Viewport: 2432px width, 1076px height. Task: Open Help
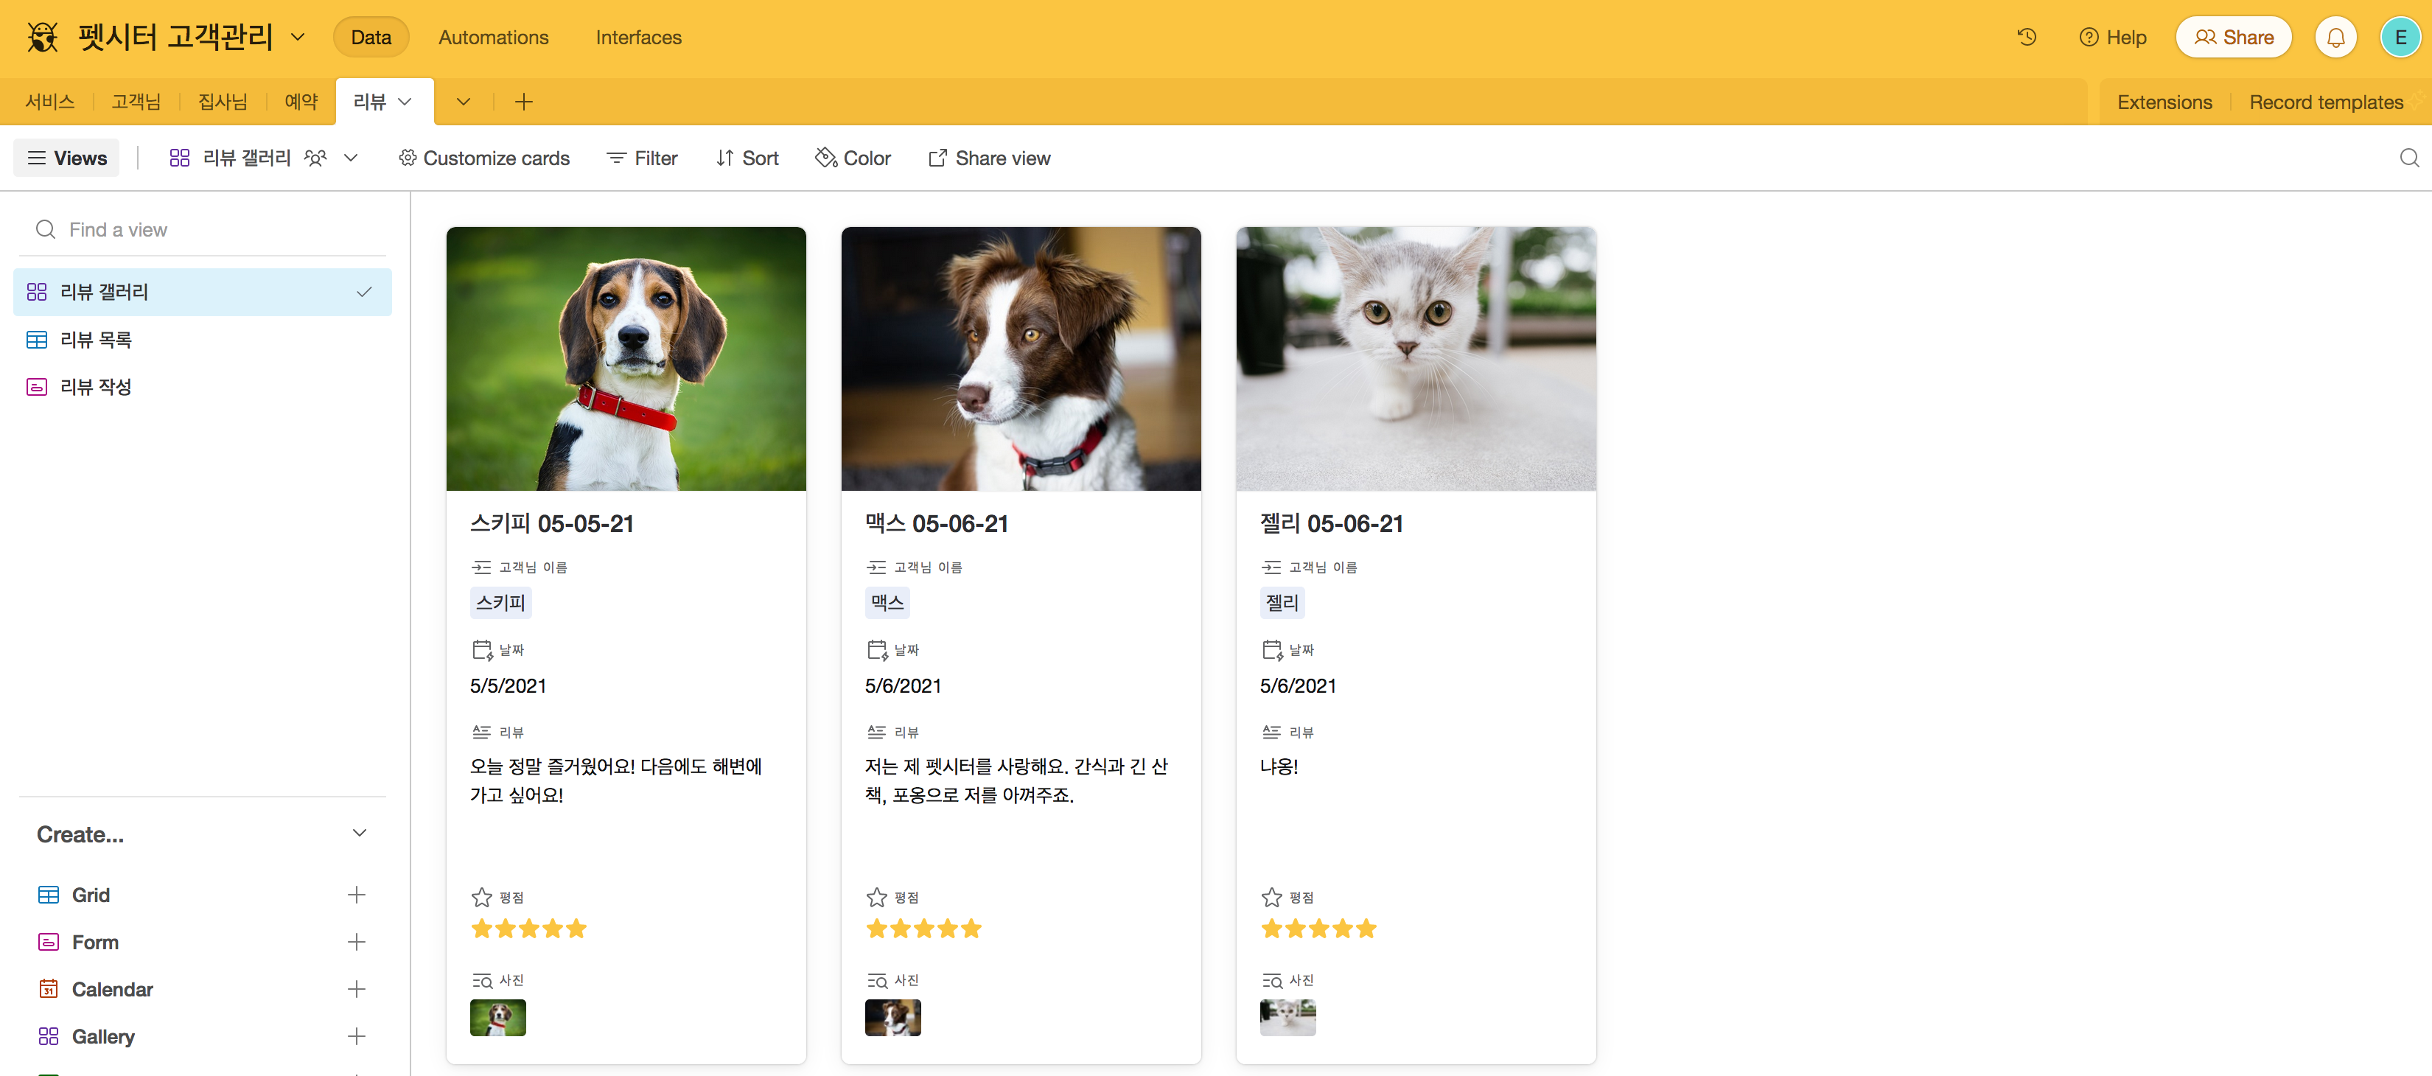[2112, 38]
